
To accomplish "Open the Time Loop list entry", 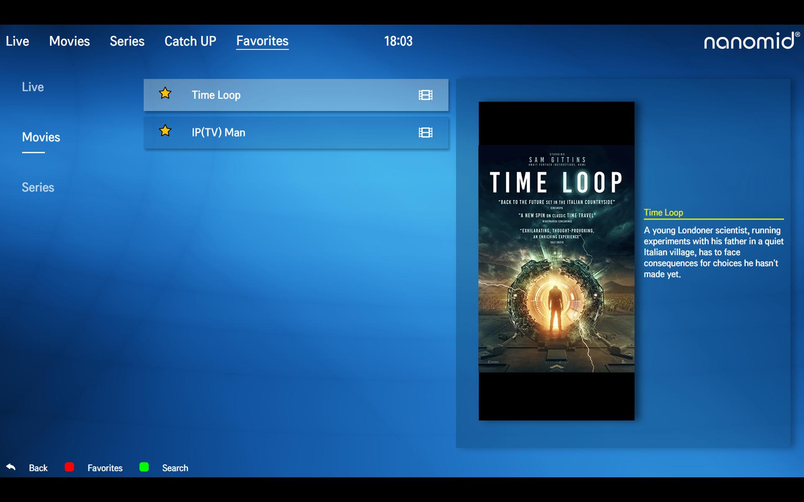I will coord(296,95).
